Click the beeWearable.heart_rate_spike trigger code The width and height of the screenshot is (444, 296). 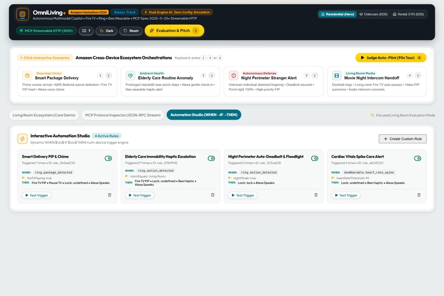coord(369,172)
